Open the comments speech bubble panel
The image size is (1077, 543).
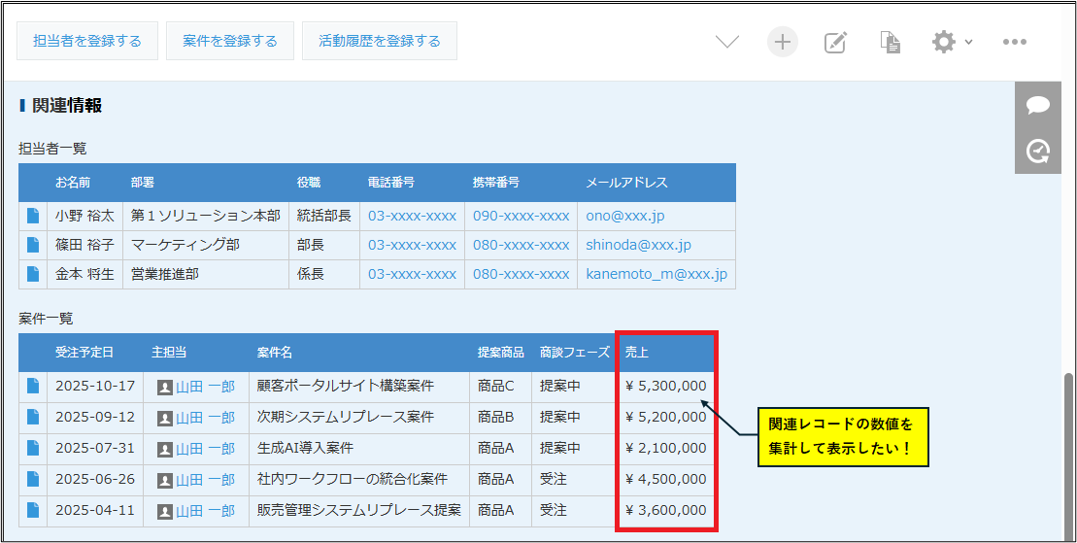1038,105
